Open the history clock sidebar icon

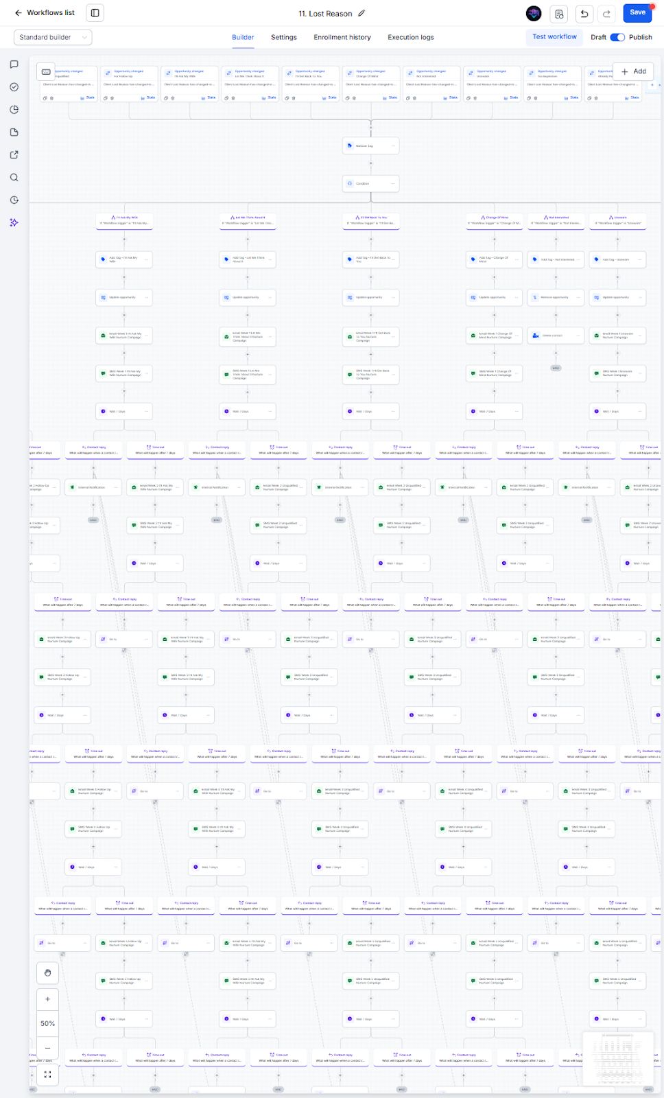[14, 200]
